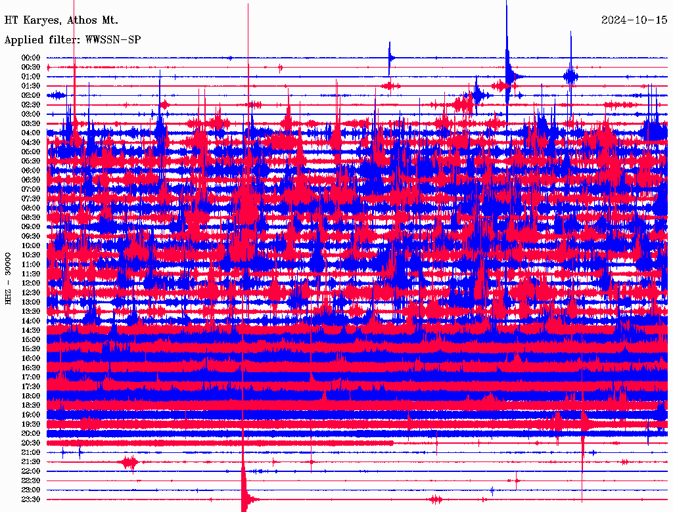Click the '01:00' time label

point(31,77)
